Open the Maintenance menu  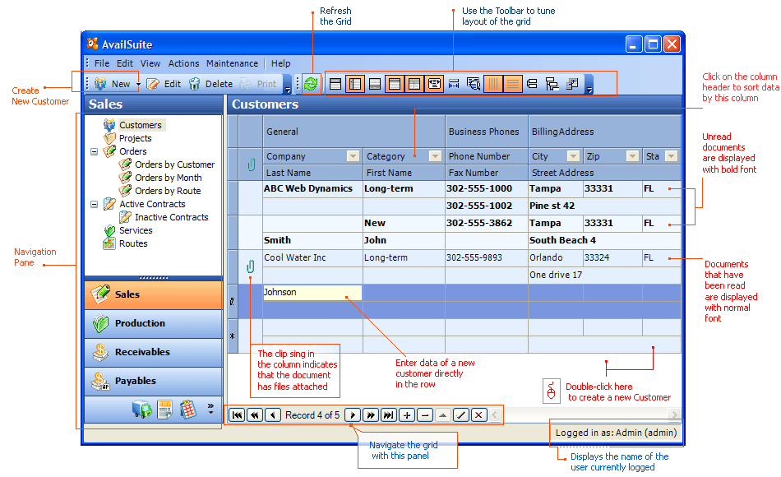pos(231,63)
